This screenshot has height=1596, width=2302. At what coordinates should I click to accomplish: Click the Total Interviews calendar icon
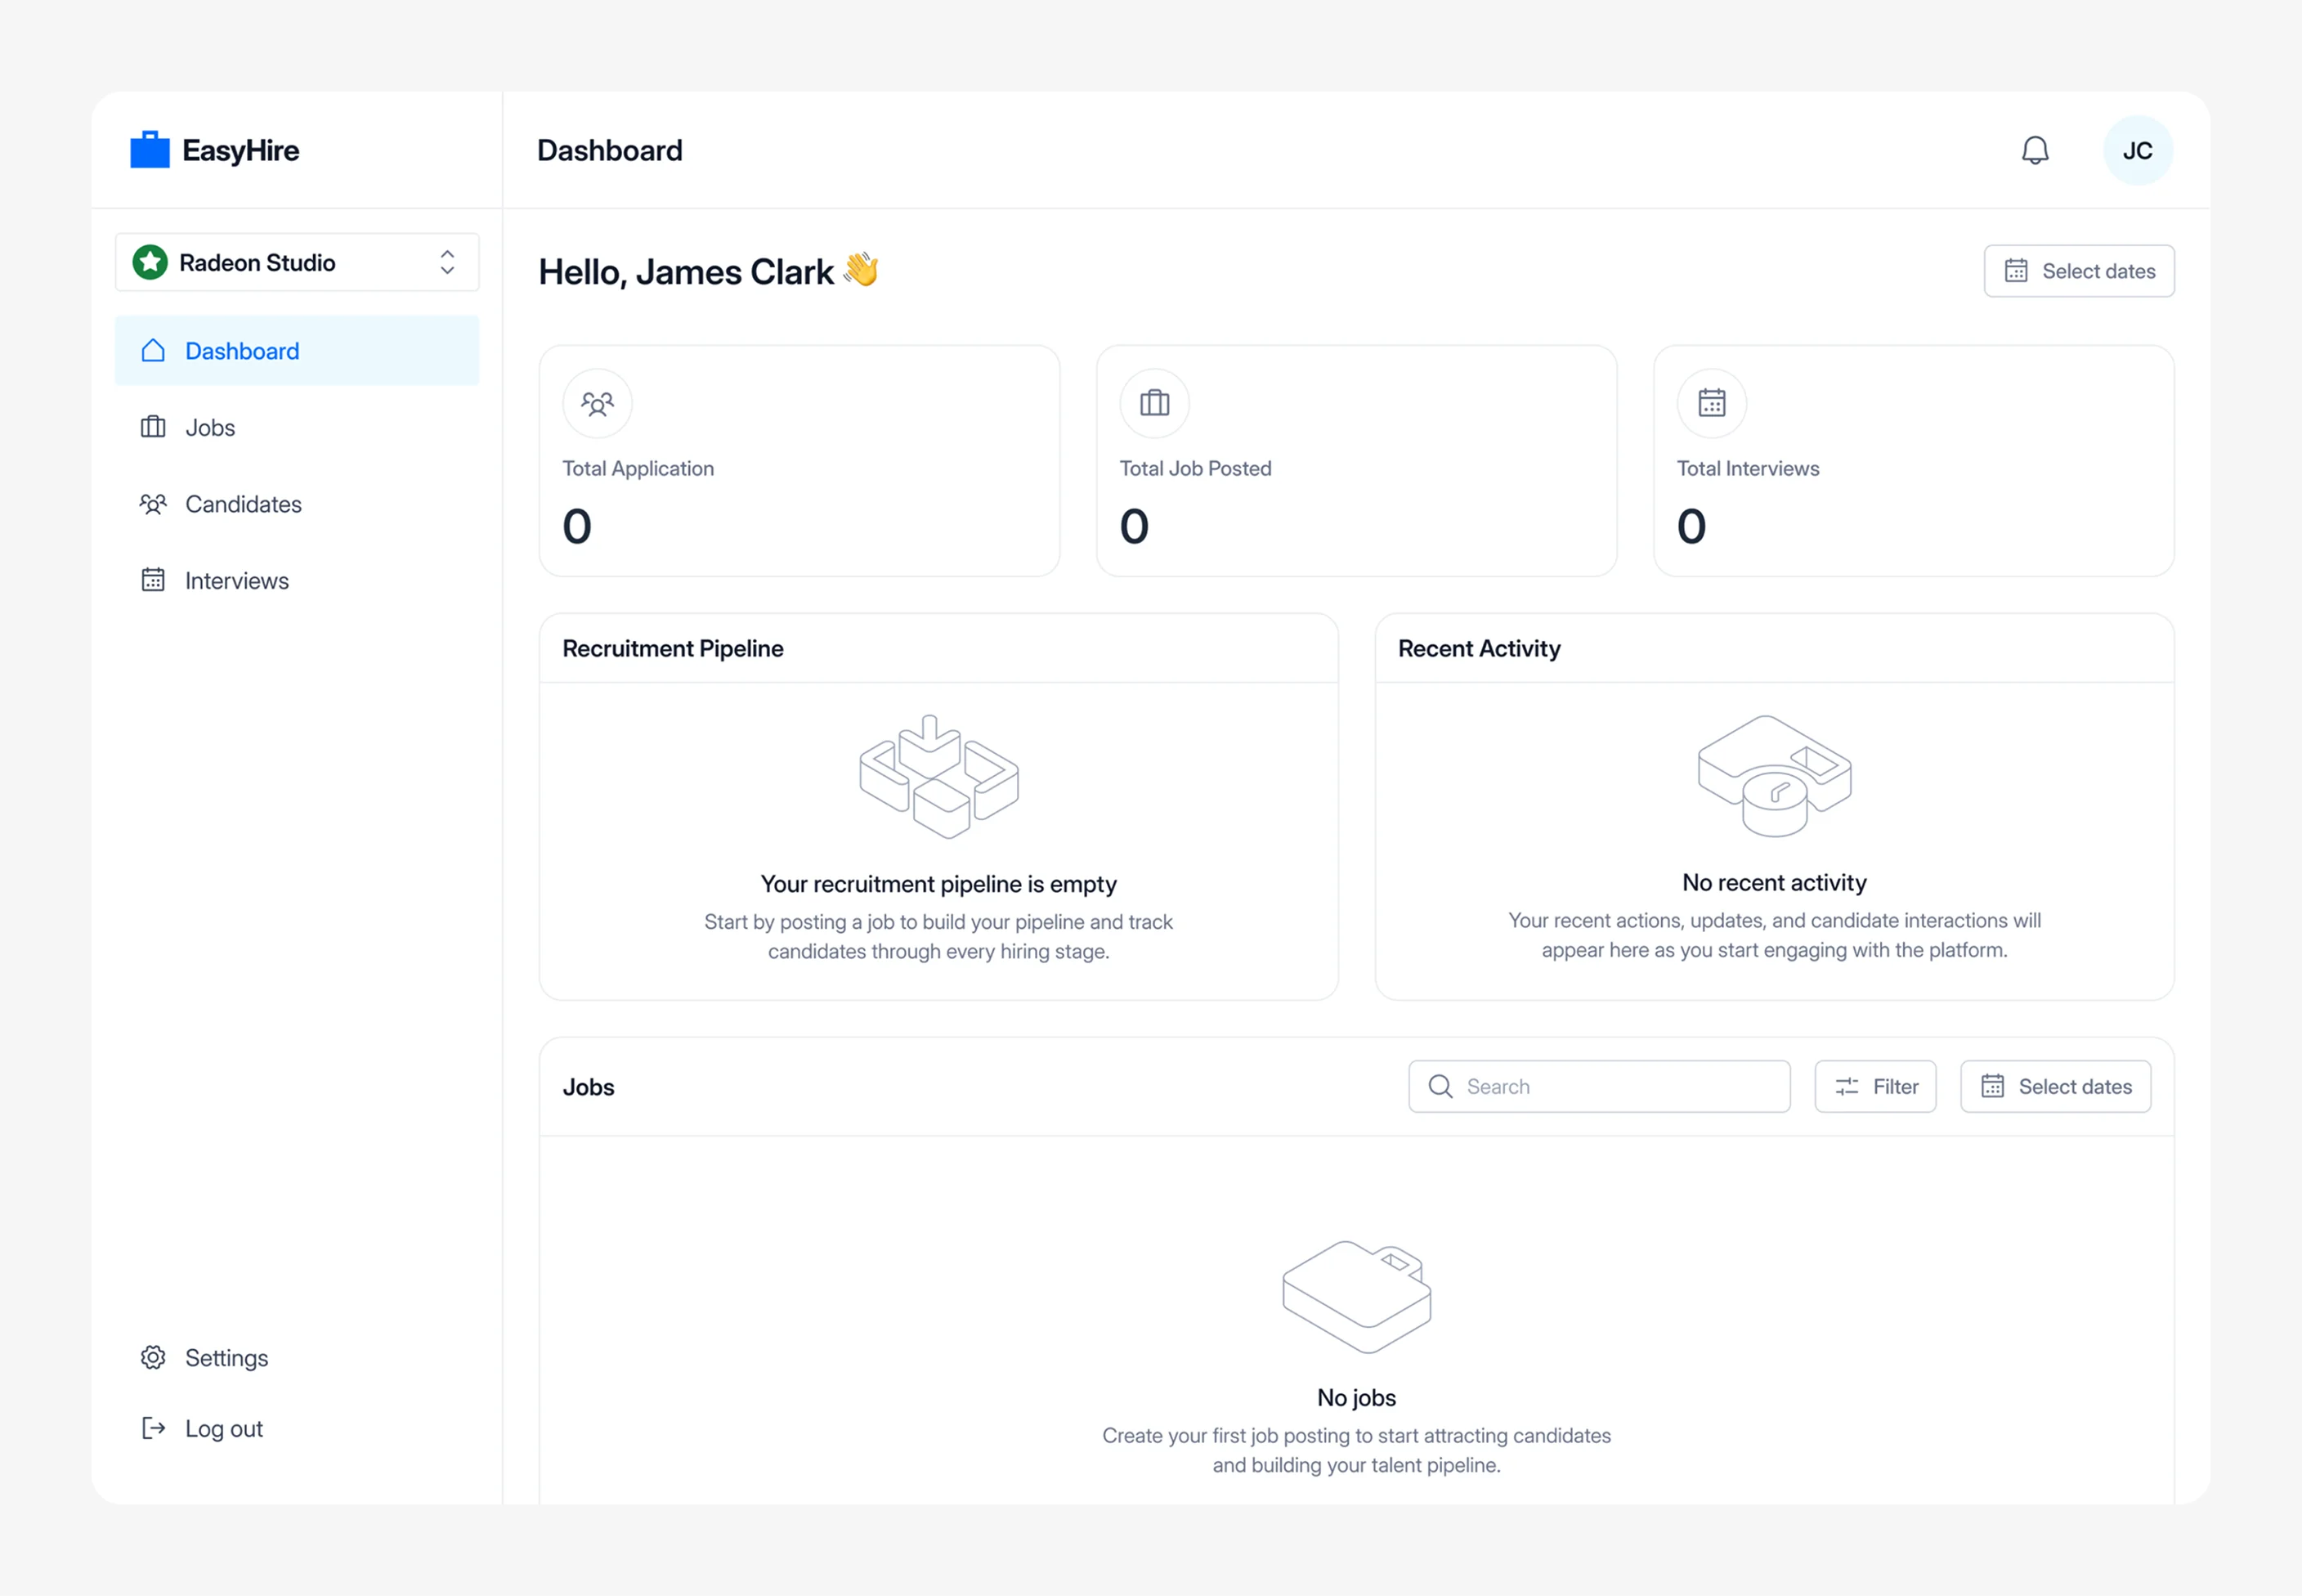click(x=1713, y=404)
